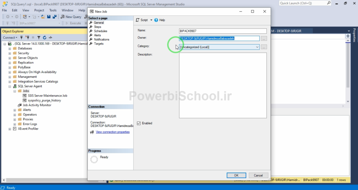
Task: Select the Steps page
Action: 98,27
